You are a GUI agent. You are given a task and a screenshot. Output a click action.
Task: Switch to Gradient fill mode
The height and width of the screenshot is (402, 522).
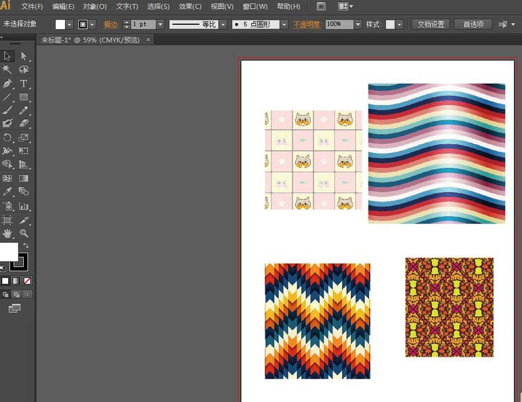pyautogui.click(x=16, y=281)
